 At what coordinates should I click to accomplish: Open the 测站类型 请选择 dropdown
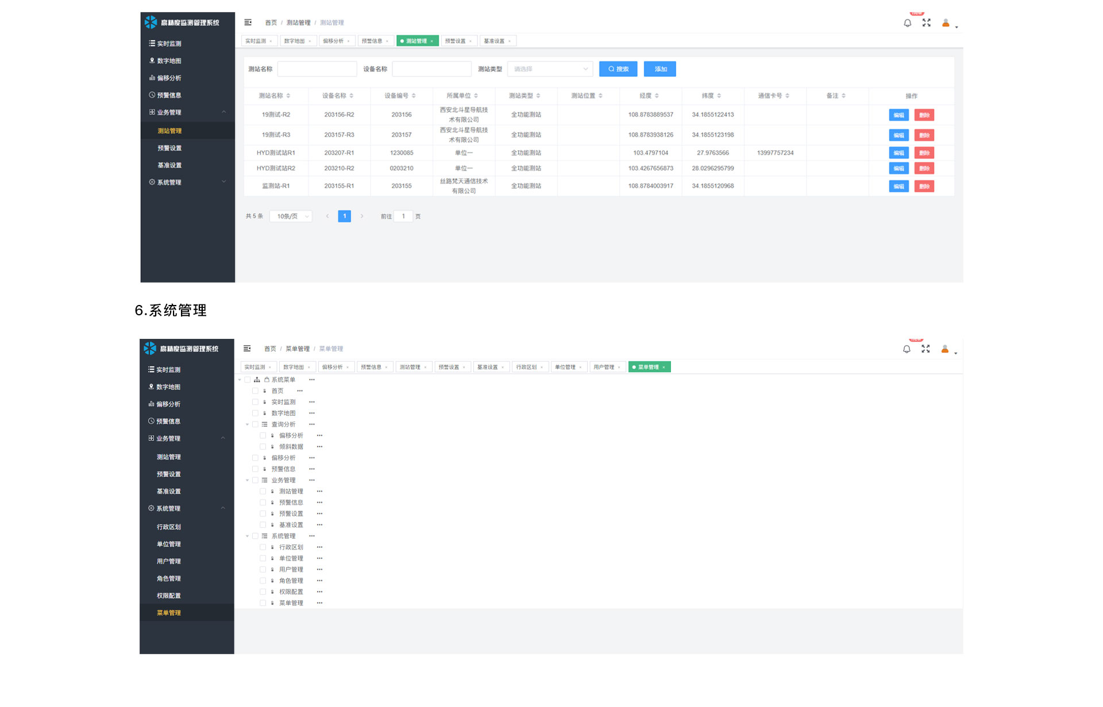tap(550, 69)
